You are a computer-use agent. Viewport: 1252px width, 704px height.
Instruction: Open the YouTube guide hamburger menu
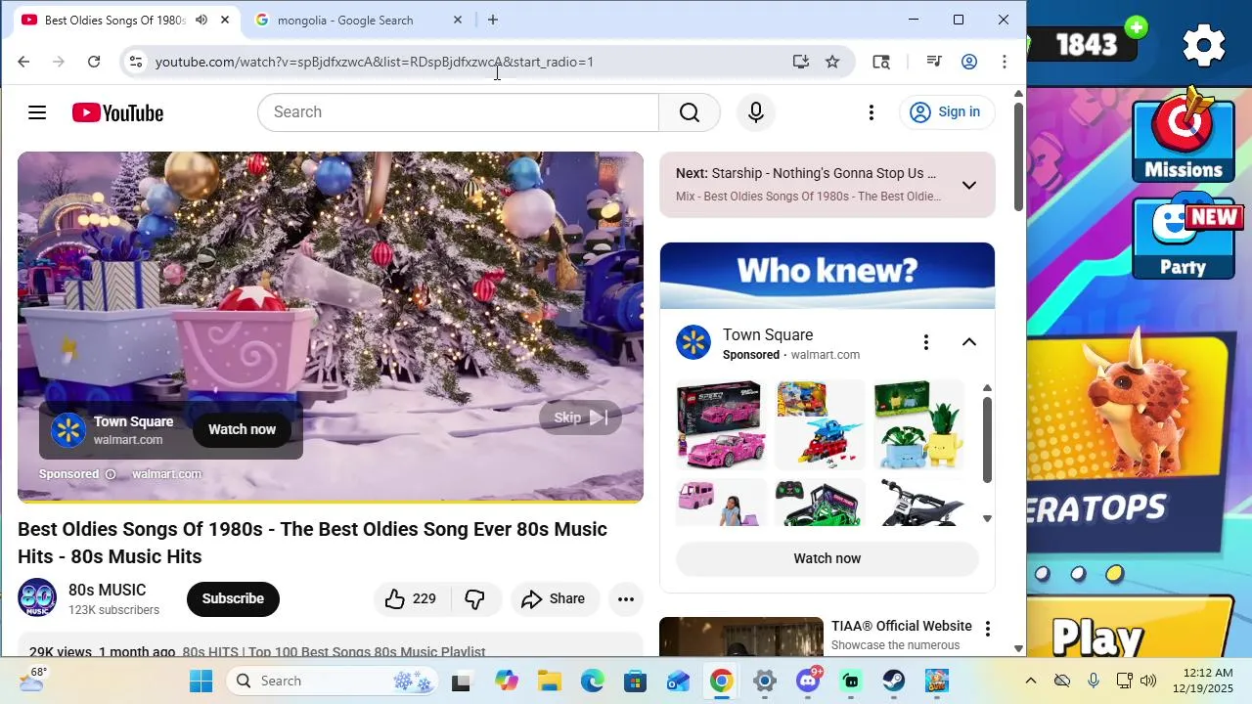pyautogui.click(x=37, y=112)
